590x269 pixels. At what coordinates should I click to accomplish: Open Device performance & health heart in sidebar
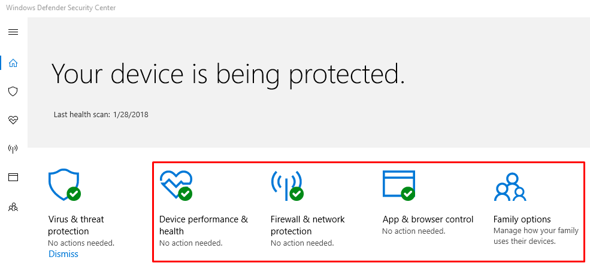tap(13, 120)
